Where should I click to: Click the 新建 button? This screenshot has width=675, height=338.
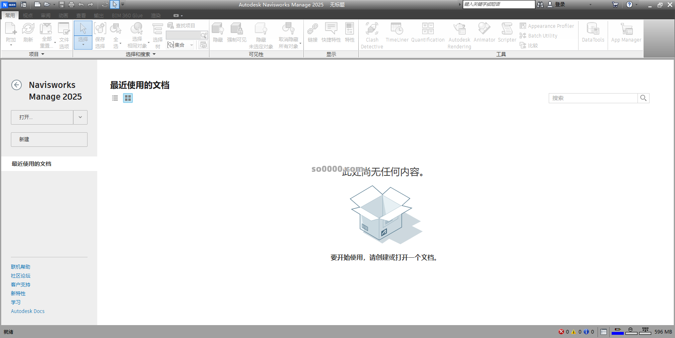[x=49, y=140]
